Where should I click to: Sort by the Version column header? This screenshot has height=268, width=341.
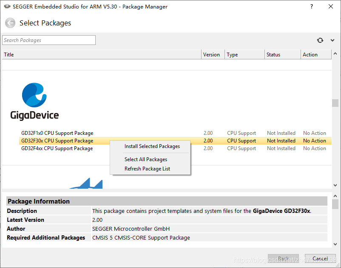point(213,54)
